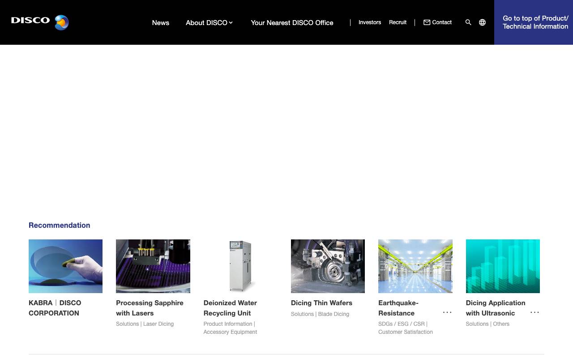Screen dimensions: 573x358
Task: Click the Deionized Water Recycling Unit image
Action: [x=240, y=266]
